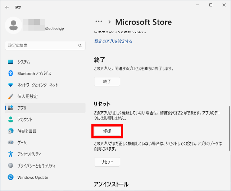Viewport: 231px width, 191px height.
Task: Click the リセット button
Action: pos(107,162)
